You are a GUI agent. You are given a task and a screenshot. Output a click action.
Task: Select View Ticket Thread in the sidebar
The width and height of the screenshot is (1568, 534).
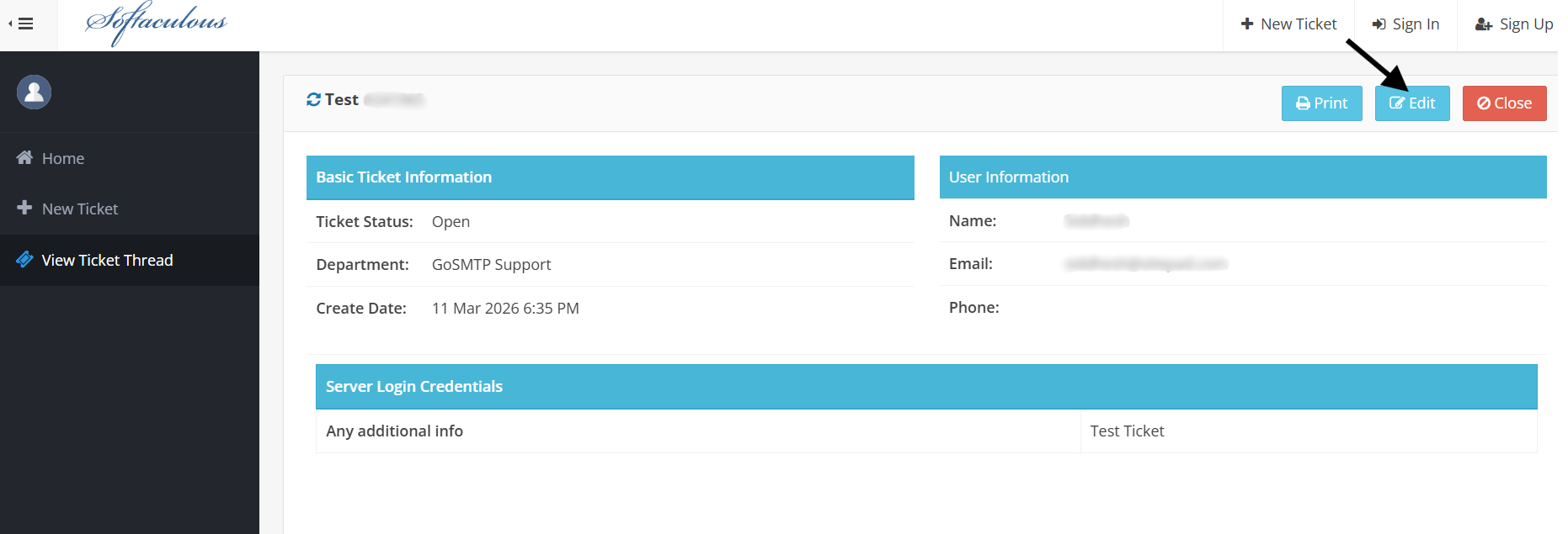pos(107,260)
